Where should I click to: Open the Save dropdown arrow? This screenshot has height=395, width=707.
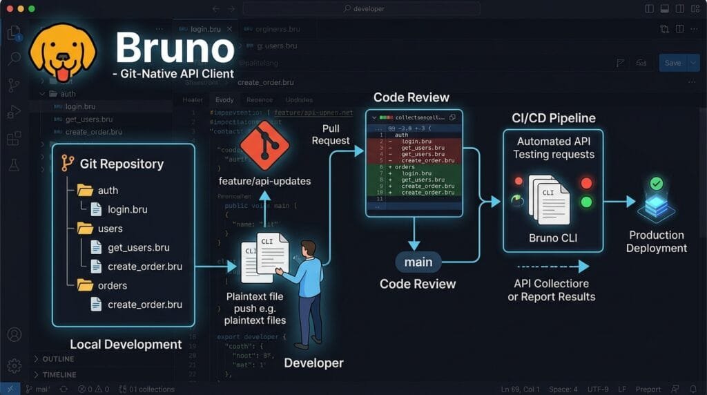click(693, 63)
